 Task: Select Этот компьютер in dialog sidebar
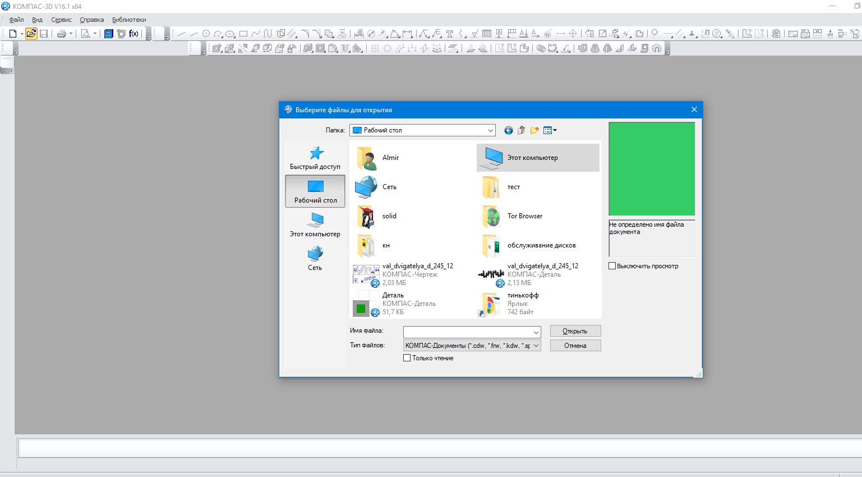tap(315, 225)
